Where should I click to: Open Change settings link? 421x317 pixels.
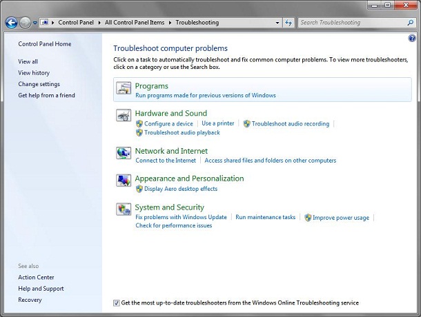point(39,84)
